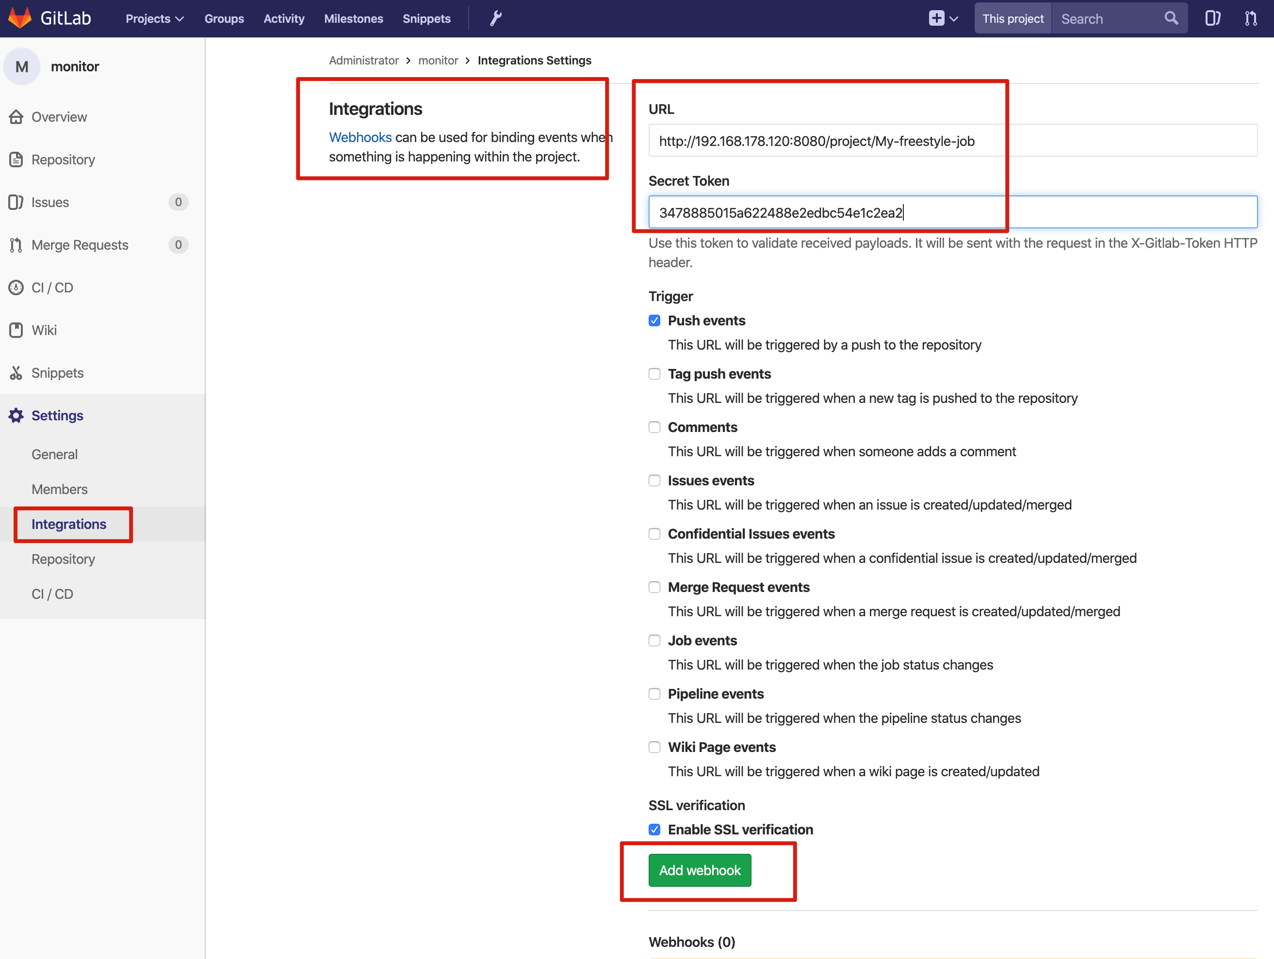Enable the Pipeline events checkbox
1274x959 pixels.
654,694
